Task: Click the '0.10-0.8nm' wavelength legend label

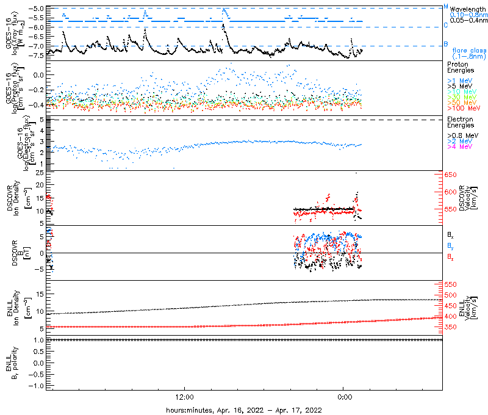Action: 468,15
